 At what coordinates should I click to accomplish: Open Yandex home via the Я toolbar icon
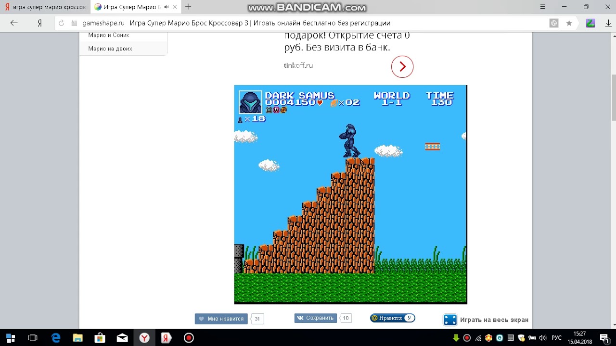tap(40, 23)
